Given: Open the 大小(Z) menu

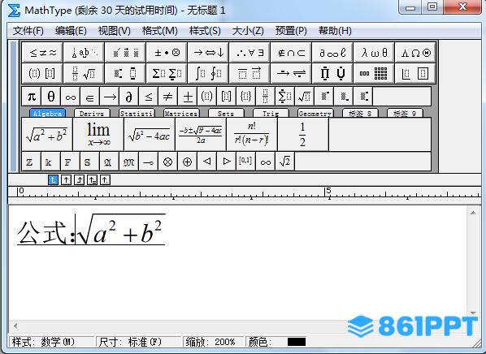Looking at the screenshot, I should [248, 31].
